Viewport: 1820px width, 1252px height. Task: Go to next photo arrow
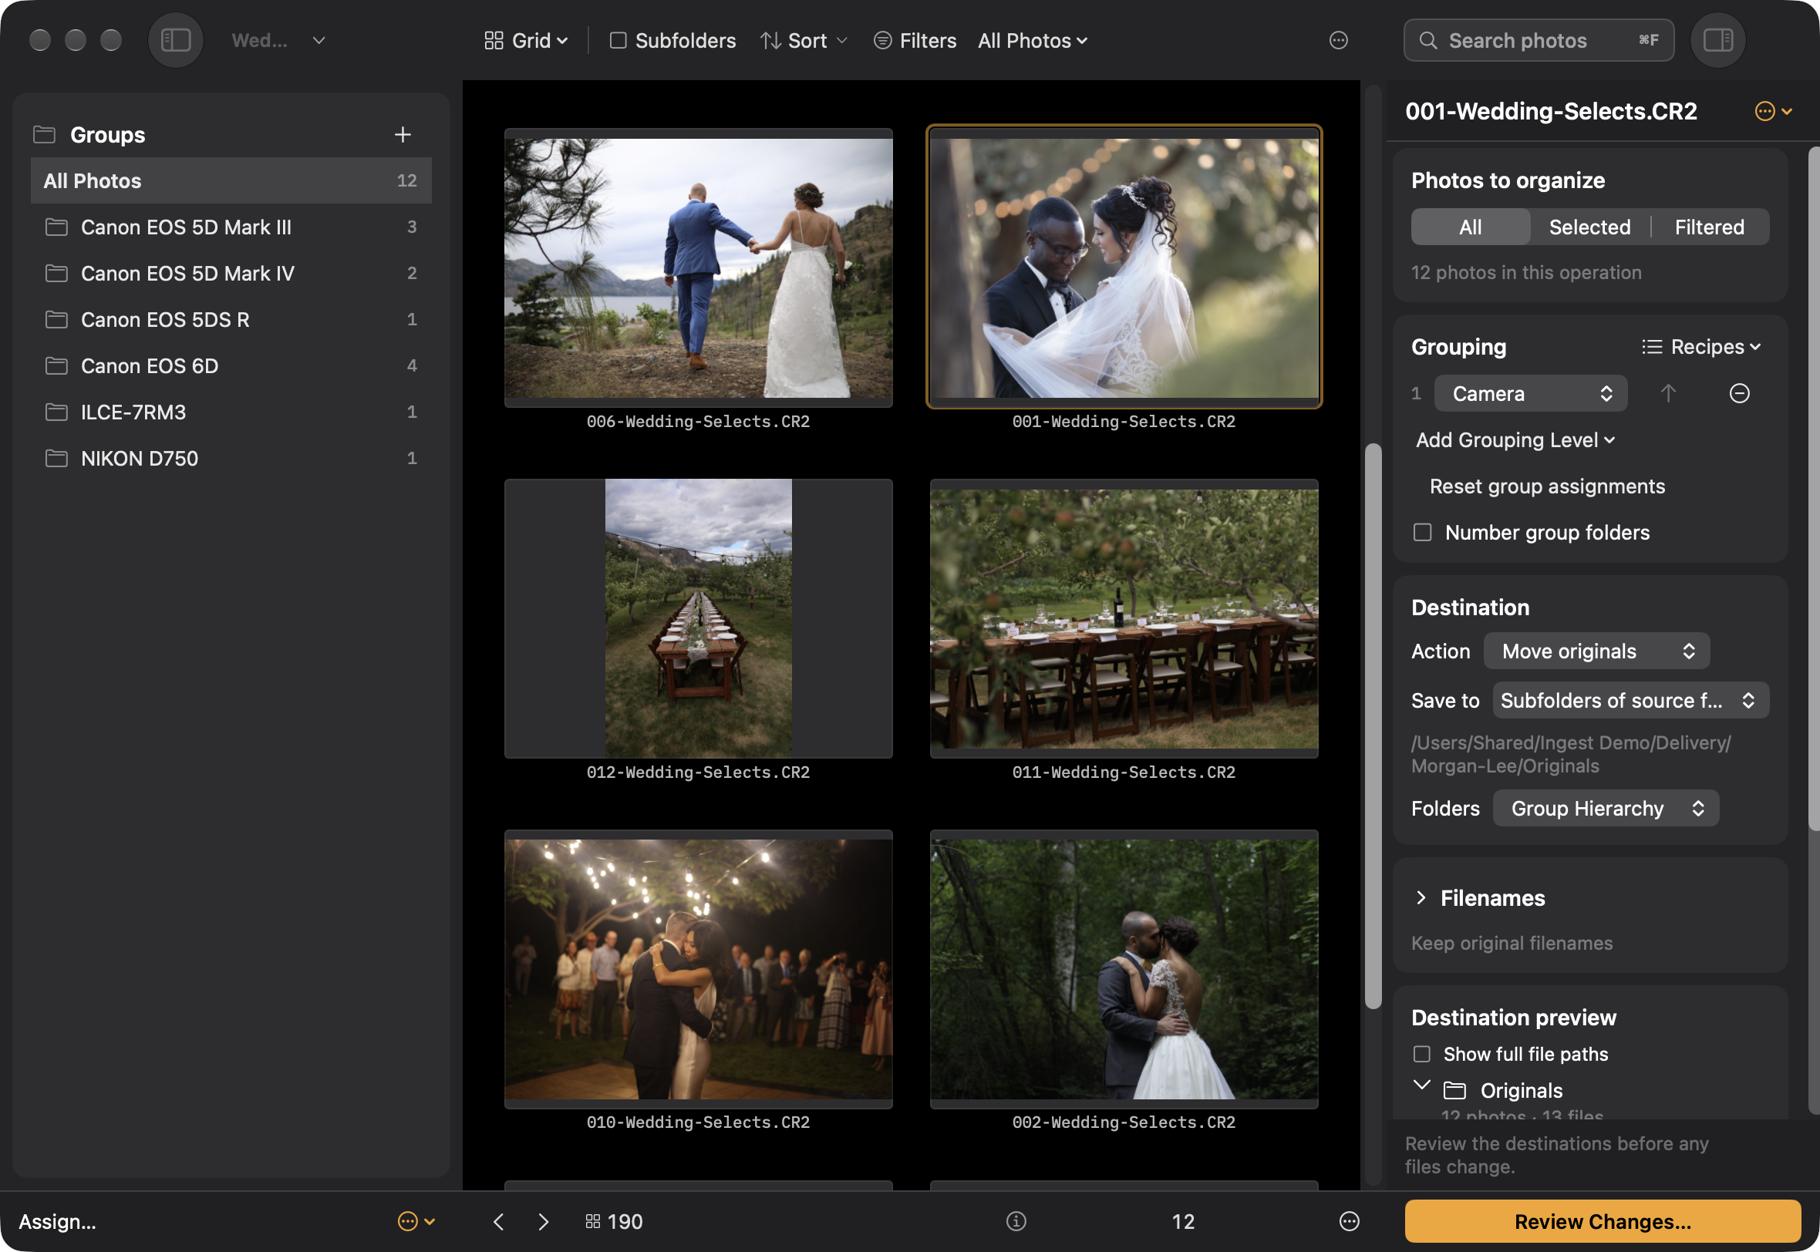click(543, 1221)
